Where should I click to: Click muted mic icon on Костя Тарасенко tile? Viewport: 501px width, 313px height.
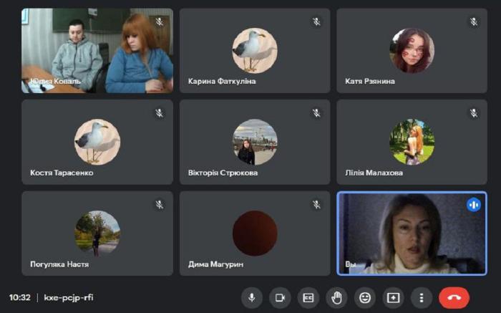pos(159,113)
